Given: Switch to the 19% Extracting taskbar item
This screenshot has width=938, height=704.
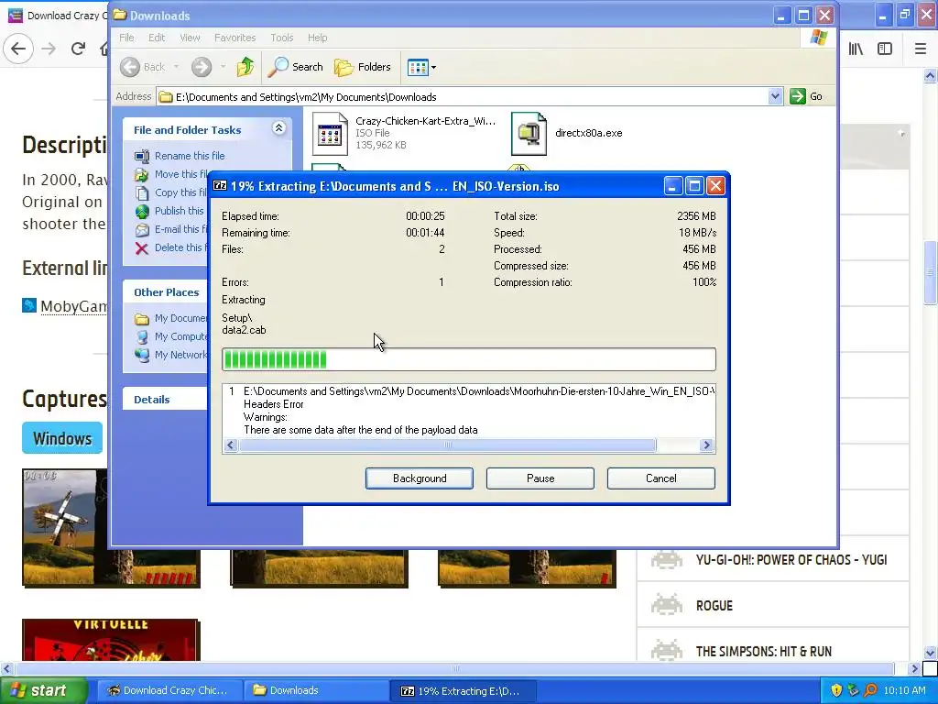Looking at the screenshot, I should click(463, 690).
